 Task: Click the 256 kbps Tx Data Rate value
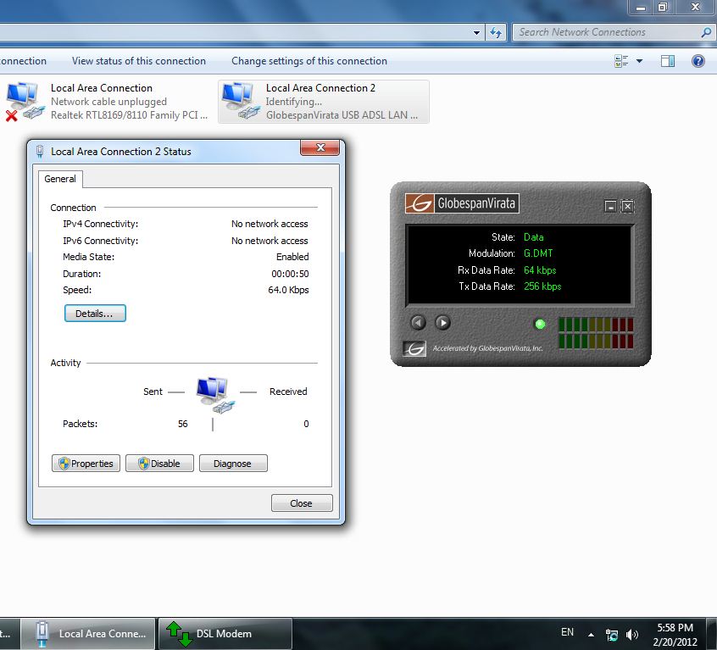(x=542, y=286)
